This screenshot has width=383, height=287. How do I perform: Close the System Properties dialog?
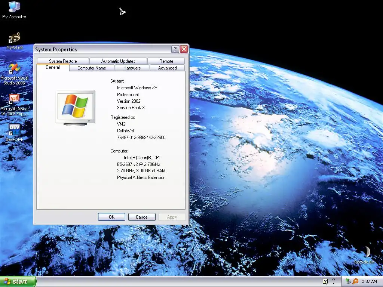tap(184, 49)
